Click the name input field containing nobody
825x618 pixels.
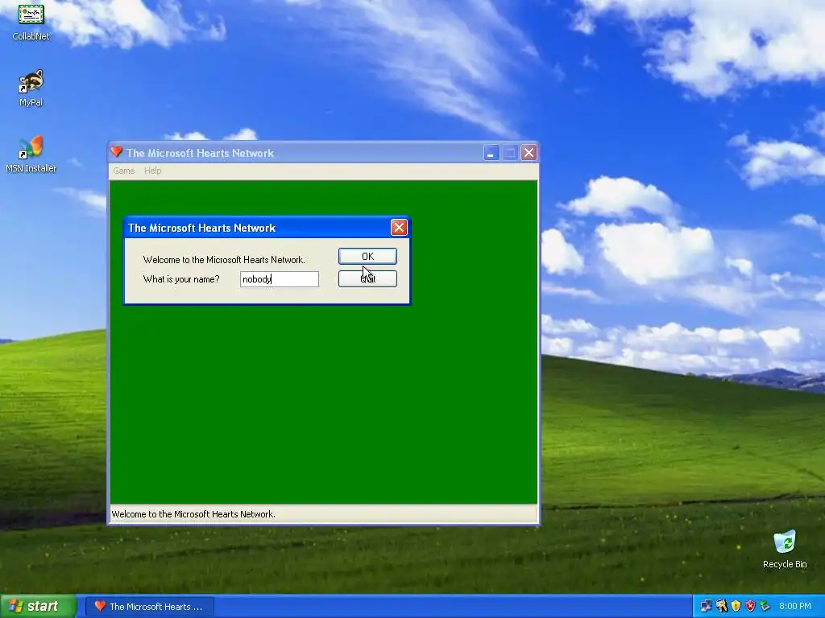(x=280, y=279)
